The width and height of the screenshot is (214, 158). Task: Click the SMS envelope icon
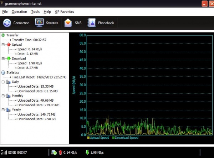click(x=68, y=23)
